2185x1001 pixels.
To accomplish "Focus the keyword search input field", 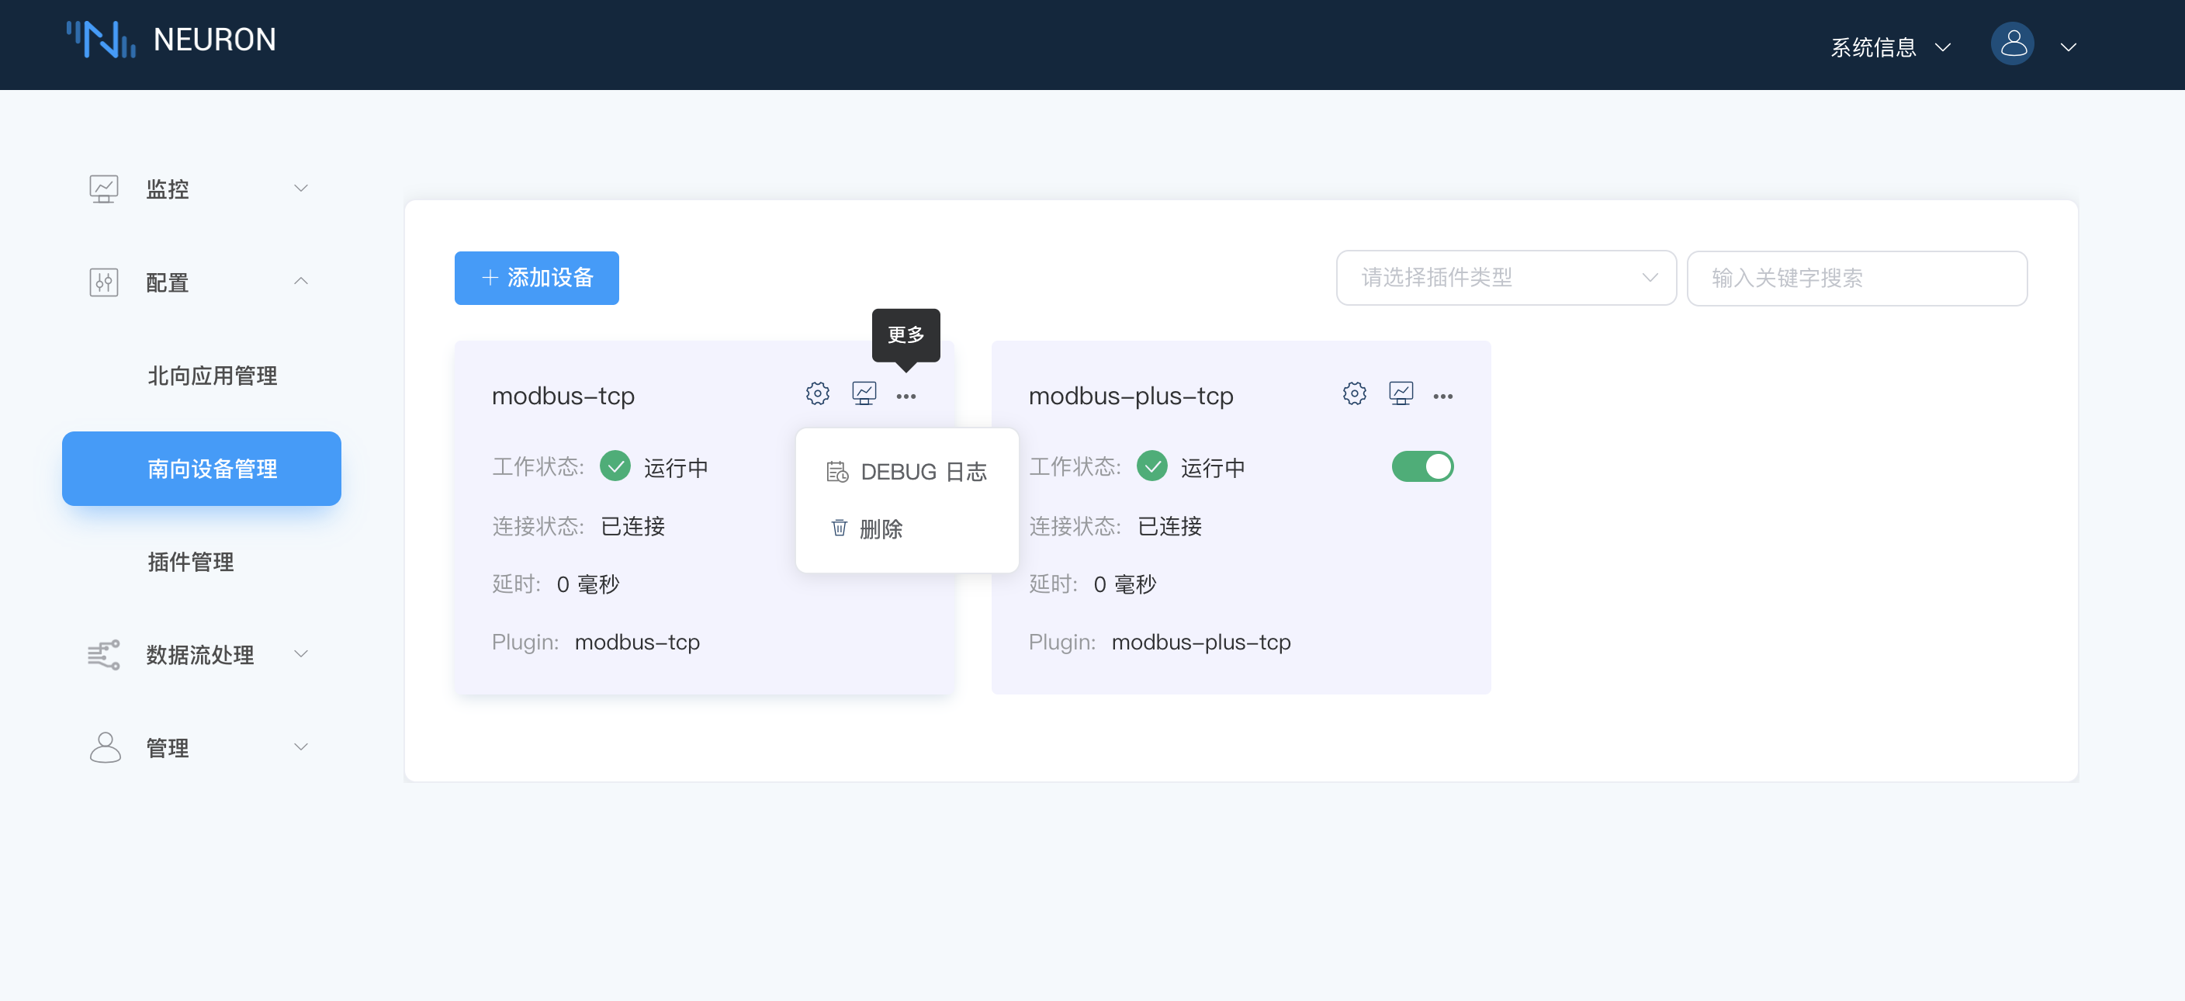I will click(x=1857, y=277).
